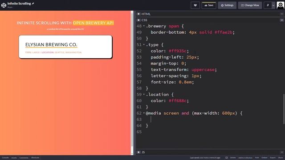
Task: Open the Console panel
Action: [x=5, y=158]
